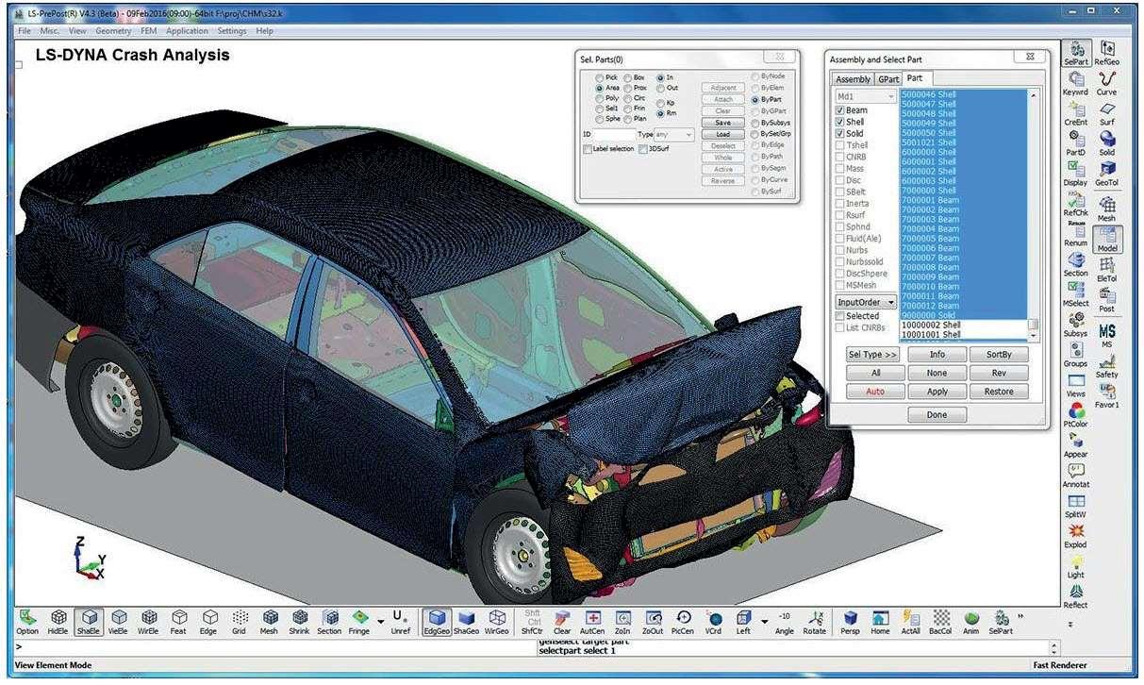This screenshot has width=1144, height=685.
Task: Open the MSelect tool
Action: 1075,295
